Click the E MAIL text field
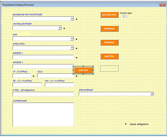 tap(43, 94)
